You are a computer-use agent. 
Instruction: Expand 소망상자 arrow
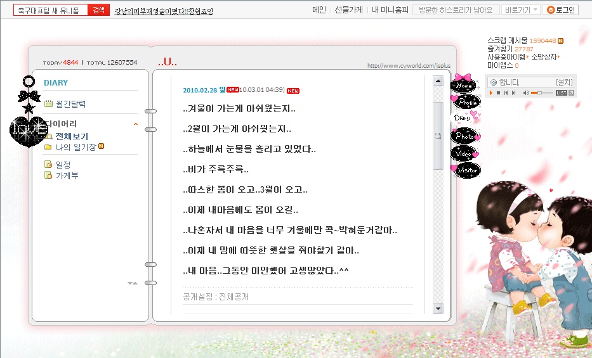coord(558,57)
